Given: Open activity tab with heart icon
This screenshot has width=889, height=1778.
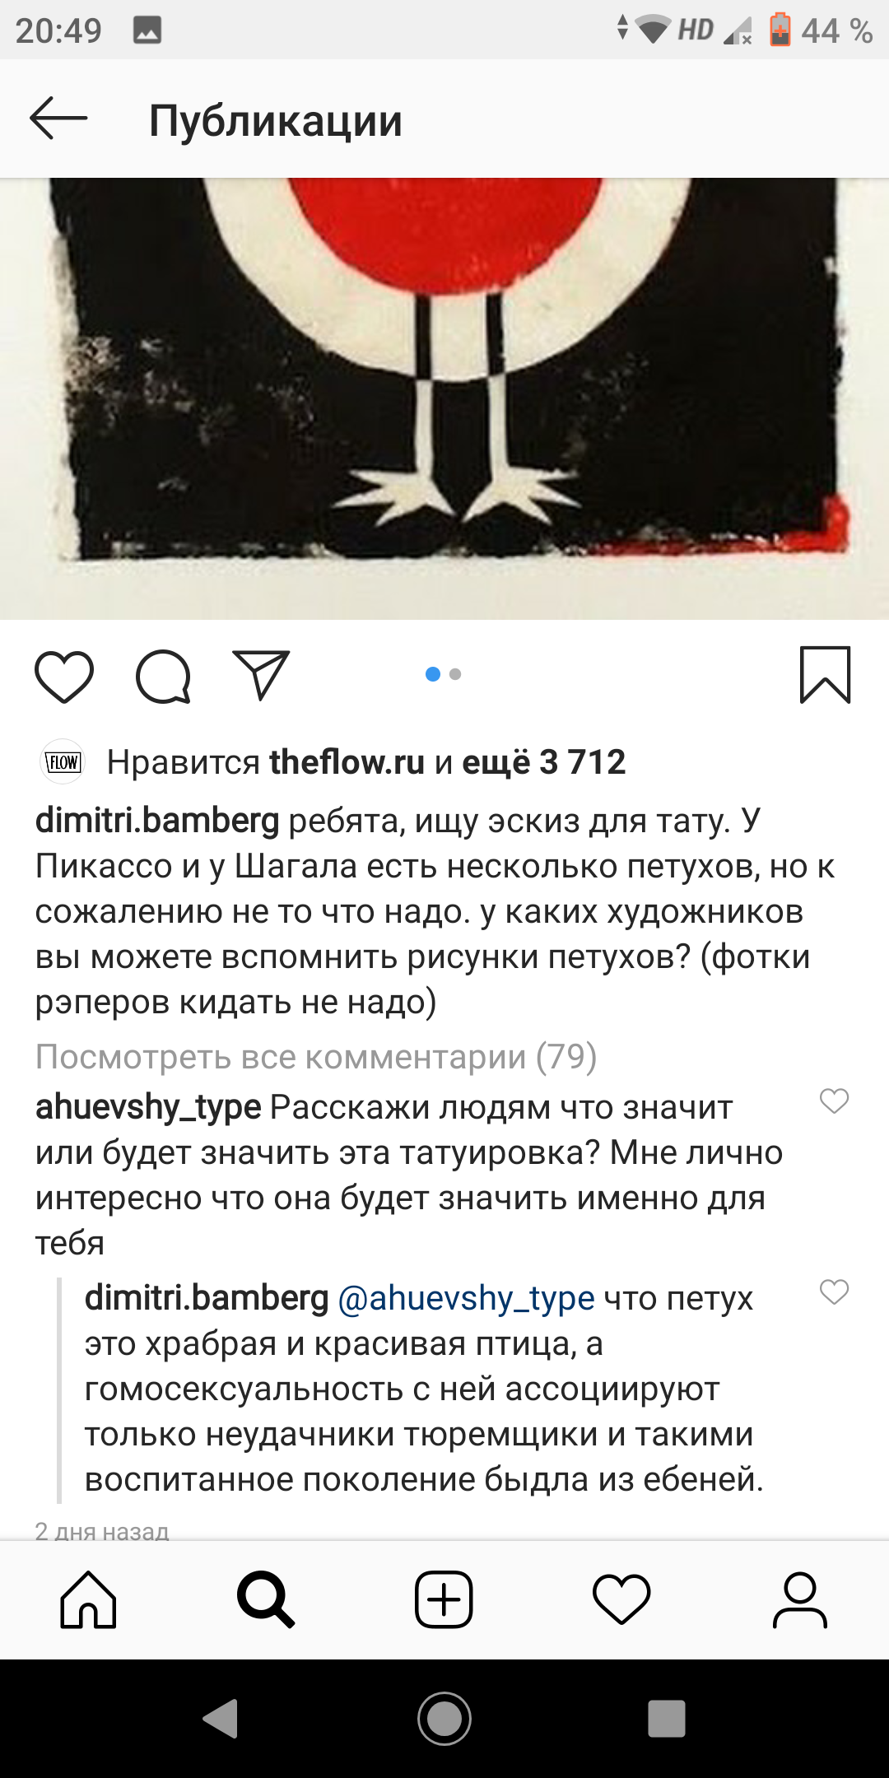Looking at the screenshot, I should [x=621, y=1599].
